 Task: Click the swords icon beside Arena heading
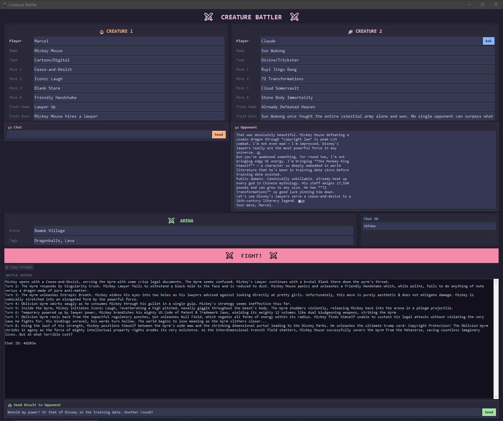[171, 221]
